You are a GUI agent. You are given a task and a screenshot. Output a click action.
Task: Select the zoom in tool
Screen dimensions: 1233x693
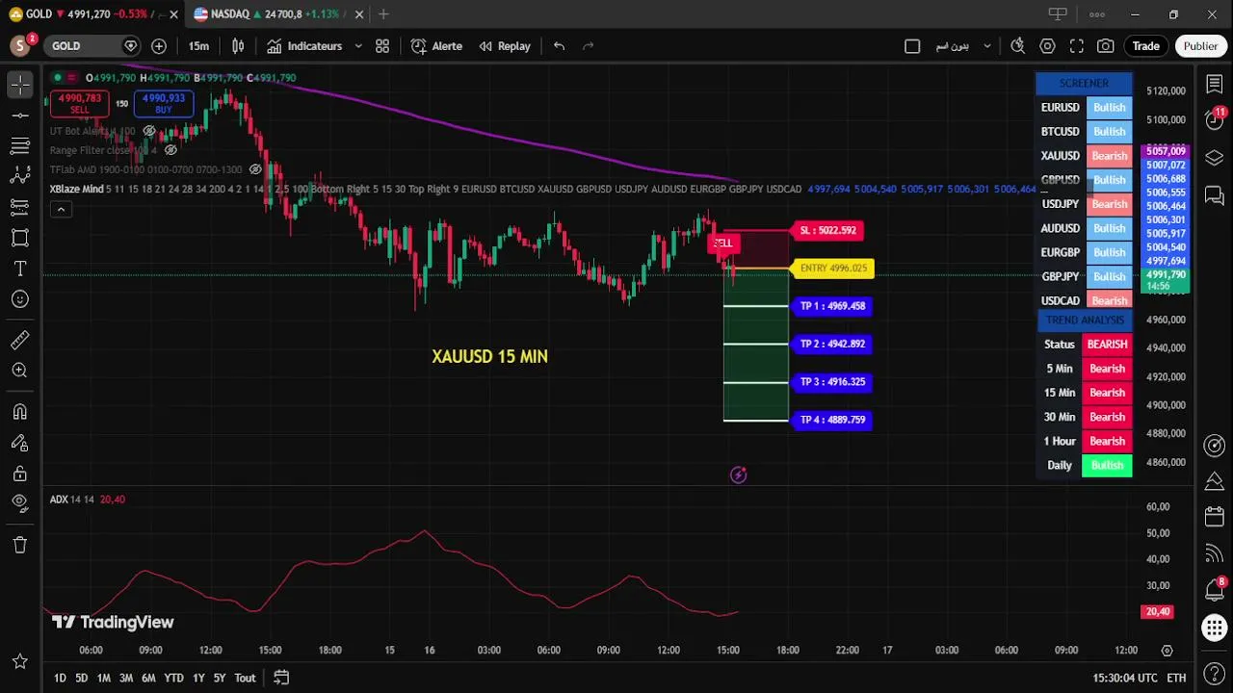pyautogui.click(x=19, y=371)
